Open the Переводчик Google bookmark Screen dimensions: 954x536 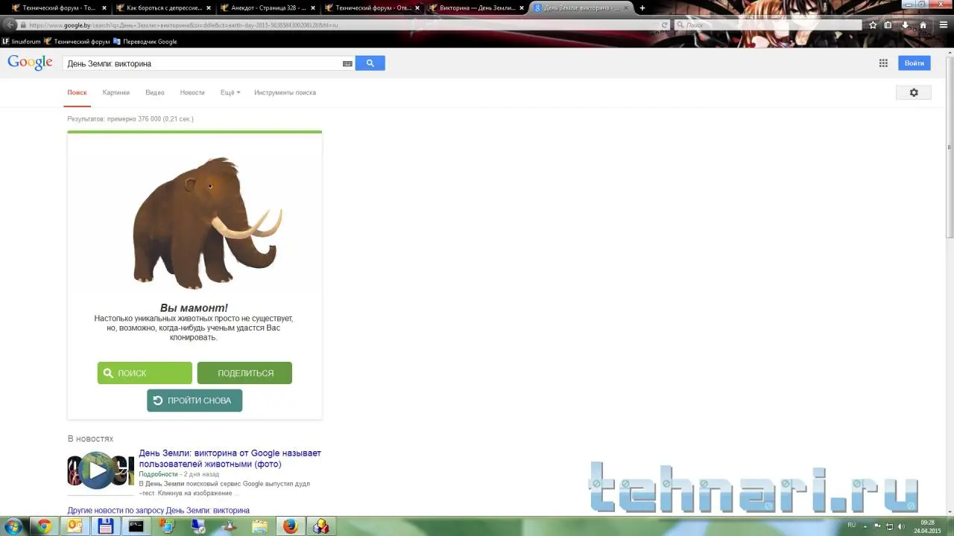(145, 42)
